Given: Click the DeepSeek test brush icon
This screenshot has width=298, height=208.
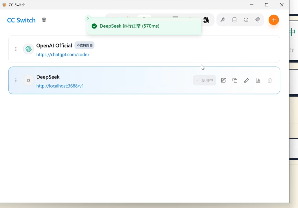Looking at the screenshot, I should 247,80.
